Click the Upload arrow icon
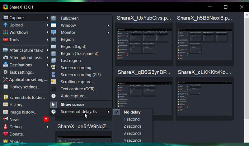Viewport: 249px width, 146px height. point(5,25)
